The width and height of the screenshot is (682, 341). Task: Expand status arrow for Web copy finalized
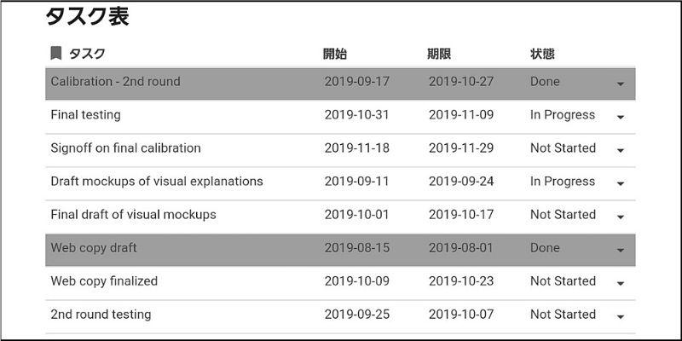pyautogui.click(x=621, y=283)
